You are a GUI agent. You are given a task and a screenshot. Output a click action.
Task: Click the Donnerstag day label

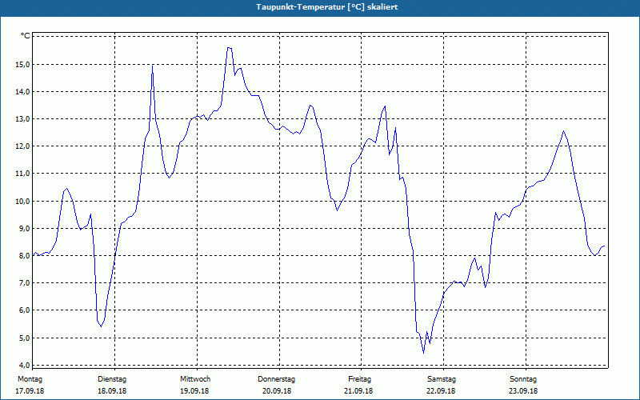(276, 379)
